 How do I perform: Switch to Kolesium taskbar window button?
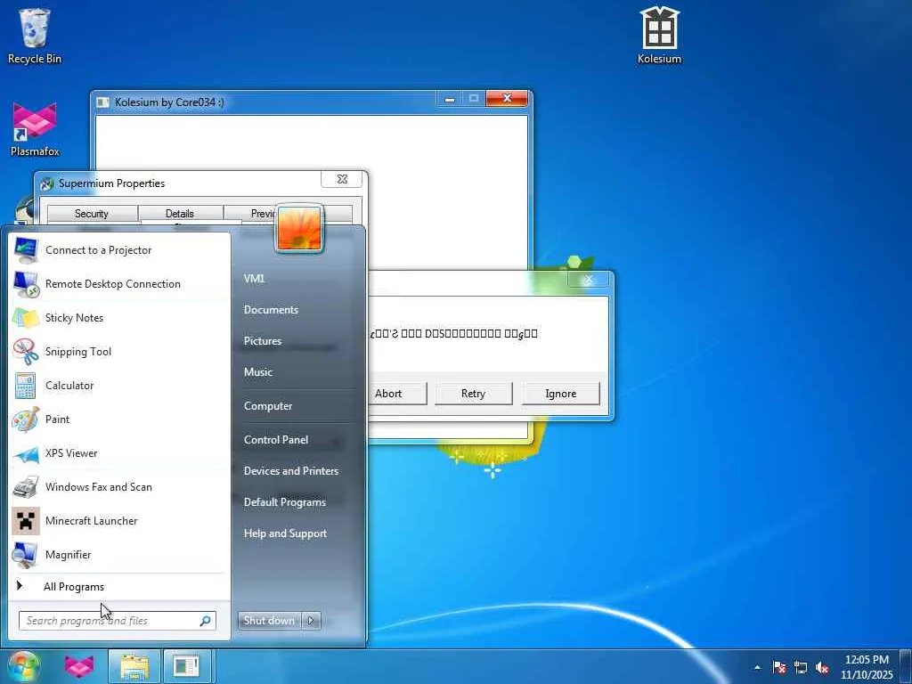coord(186,666)
